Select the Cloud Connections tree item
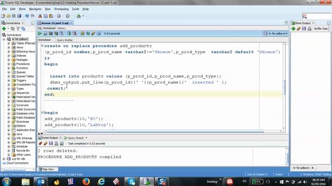The image size is (332, 186). click(17, 163)
